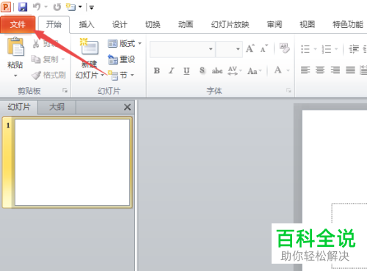Viewport: 367px width, 271px height.
Task: Center align text
Action: click(x=320, y=70)
